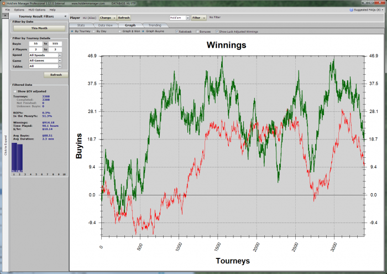Click the This Month date filter button
The width and height of the screenshot is (387, 274).
(x=39, y=28)
